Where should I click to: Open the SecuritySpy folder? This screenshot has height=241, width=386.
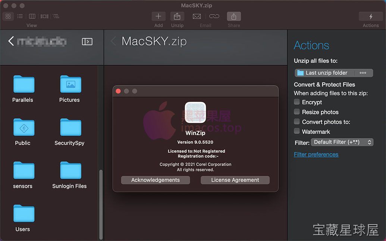coord(70,127)
